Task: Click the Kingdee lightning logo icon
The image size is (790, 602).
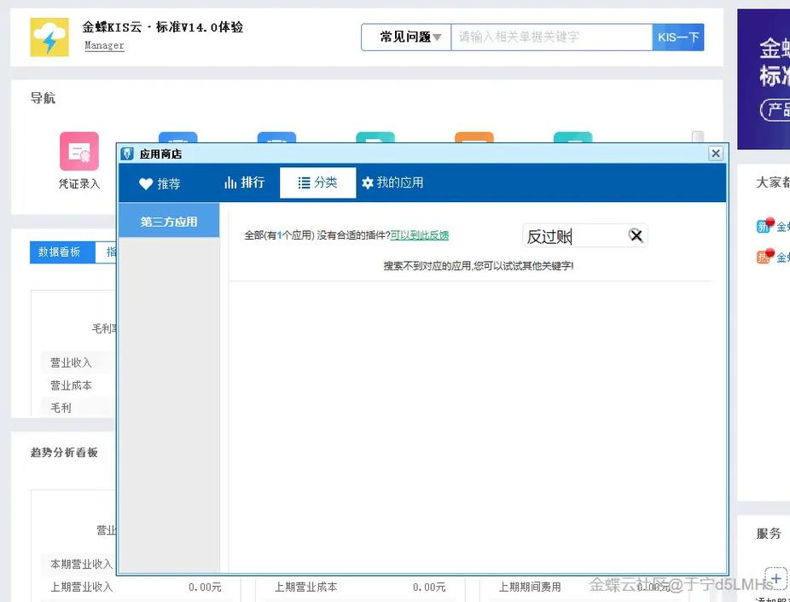Action: 49,37
